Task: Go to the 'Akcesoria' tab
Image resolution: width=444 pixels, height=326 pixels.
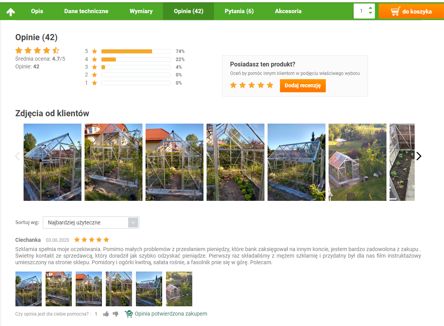Action: click(x=288, y=11)
